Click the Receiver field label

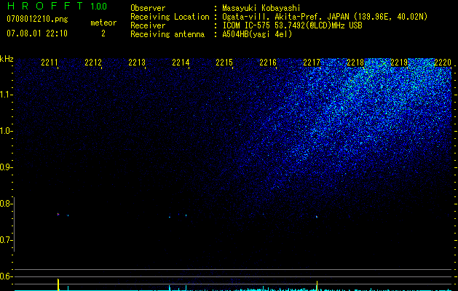148,25
